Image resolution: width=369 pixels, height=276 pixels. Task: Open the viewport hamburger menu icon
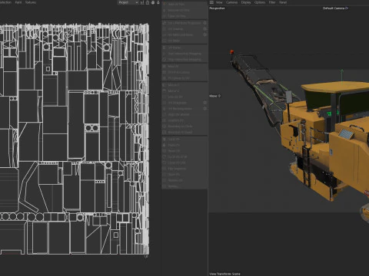coord(211,2)
